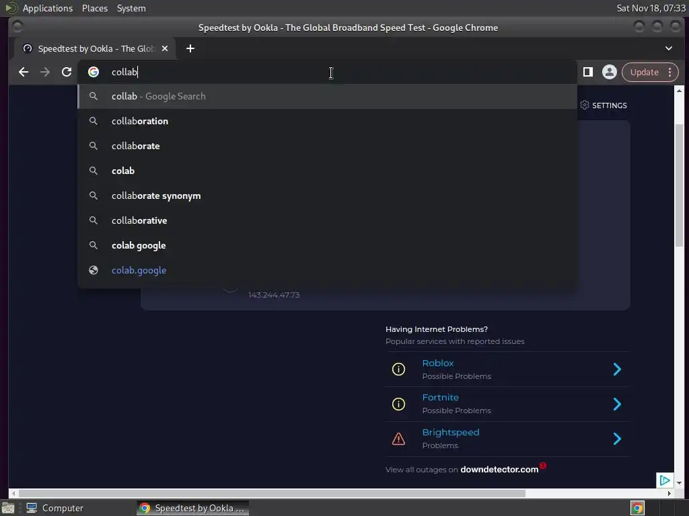This screenshot has height=516, width=689.
Task: Click the Fortnite info circle icon
Action: coord(398,404)
